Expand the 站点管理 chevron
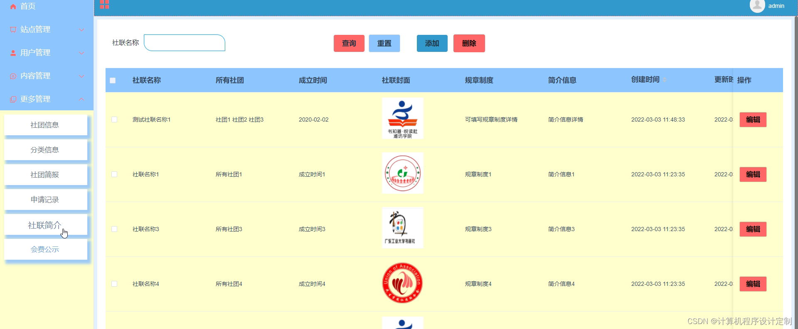This screenshot has width=798, height=329. click(81, 29)
